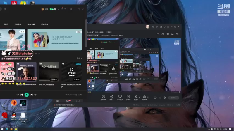
Task: Skip to the next track
Action: [x=32, y=95]
